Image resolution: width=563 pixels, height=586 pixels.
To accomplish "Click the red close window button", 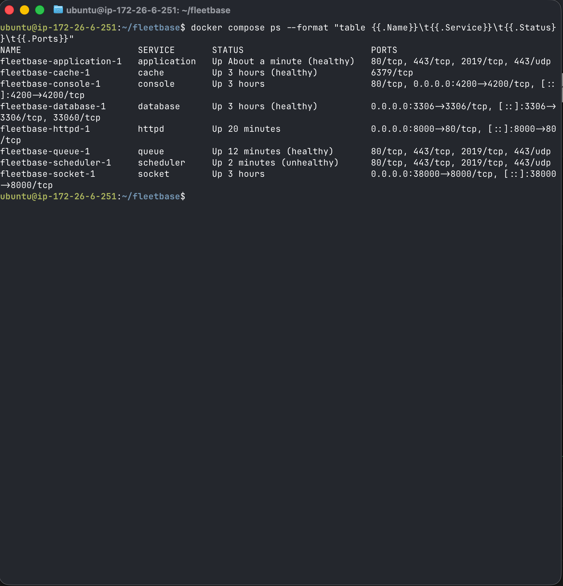I will 9,10.
